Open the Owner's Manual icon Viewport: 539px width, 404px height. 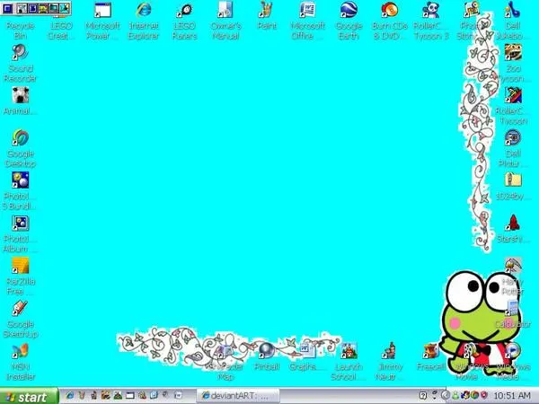tap(225, 10)
